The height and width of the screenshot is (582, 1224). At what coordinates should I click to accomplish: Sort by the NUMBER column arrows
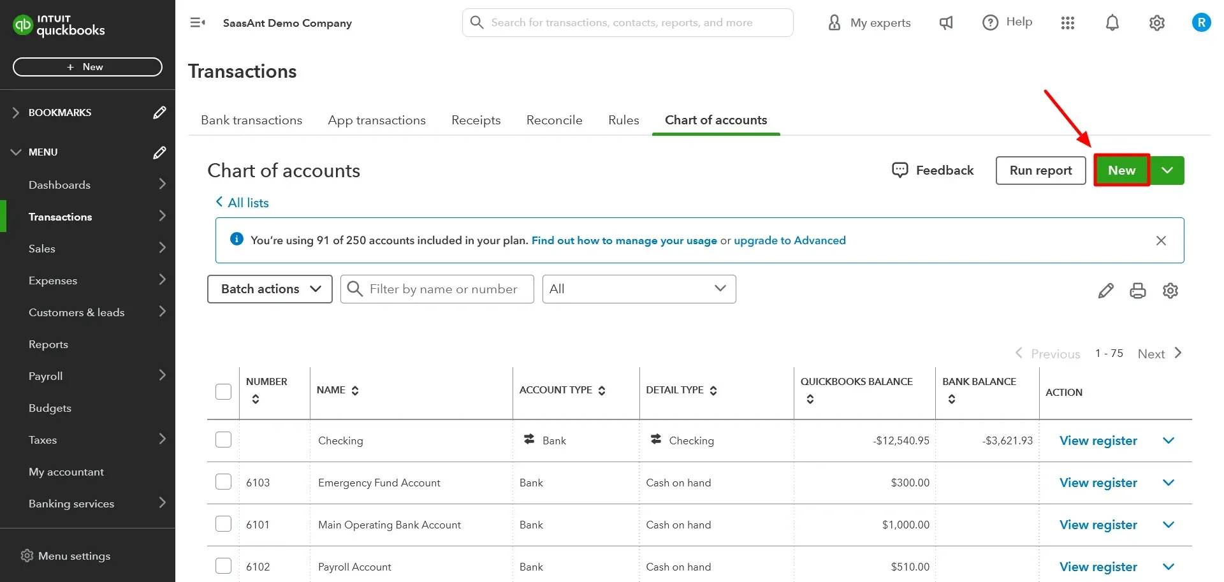(x=256, y=399)
